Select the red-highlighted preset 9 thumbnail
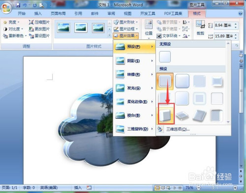This screenshot has width=246, height=193. point(166,114)
